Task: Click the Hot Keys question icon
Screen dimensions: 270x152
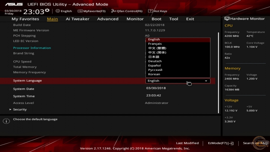Action: 150,11
